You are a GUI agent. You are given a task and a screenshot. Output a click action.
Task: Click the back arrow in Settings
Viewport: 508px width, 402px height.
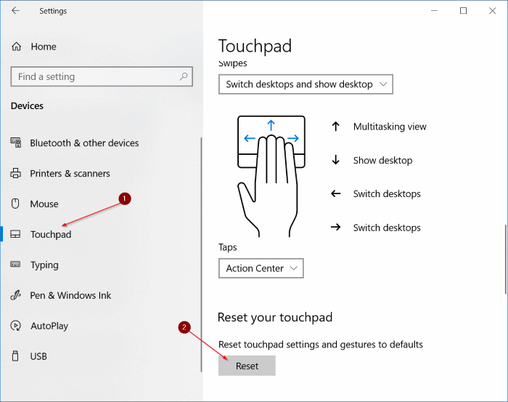coord(16,11)
